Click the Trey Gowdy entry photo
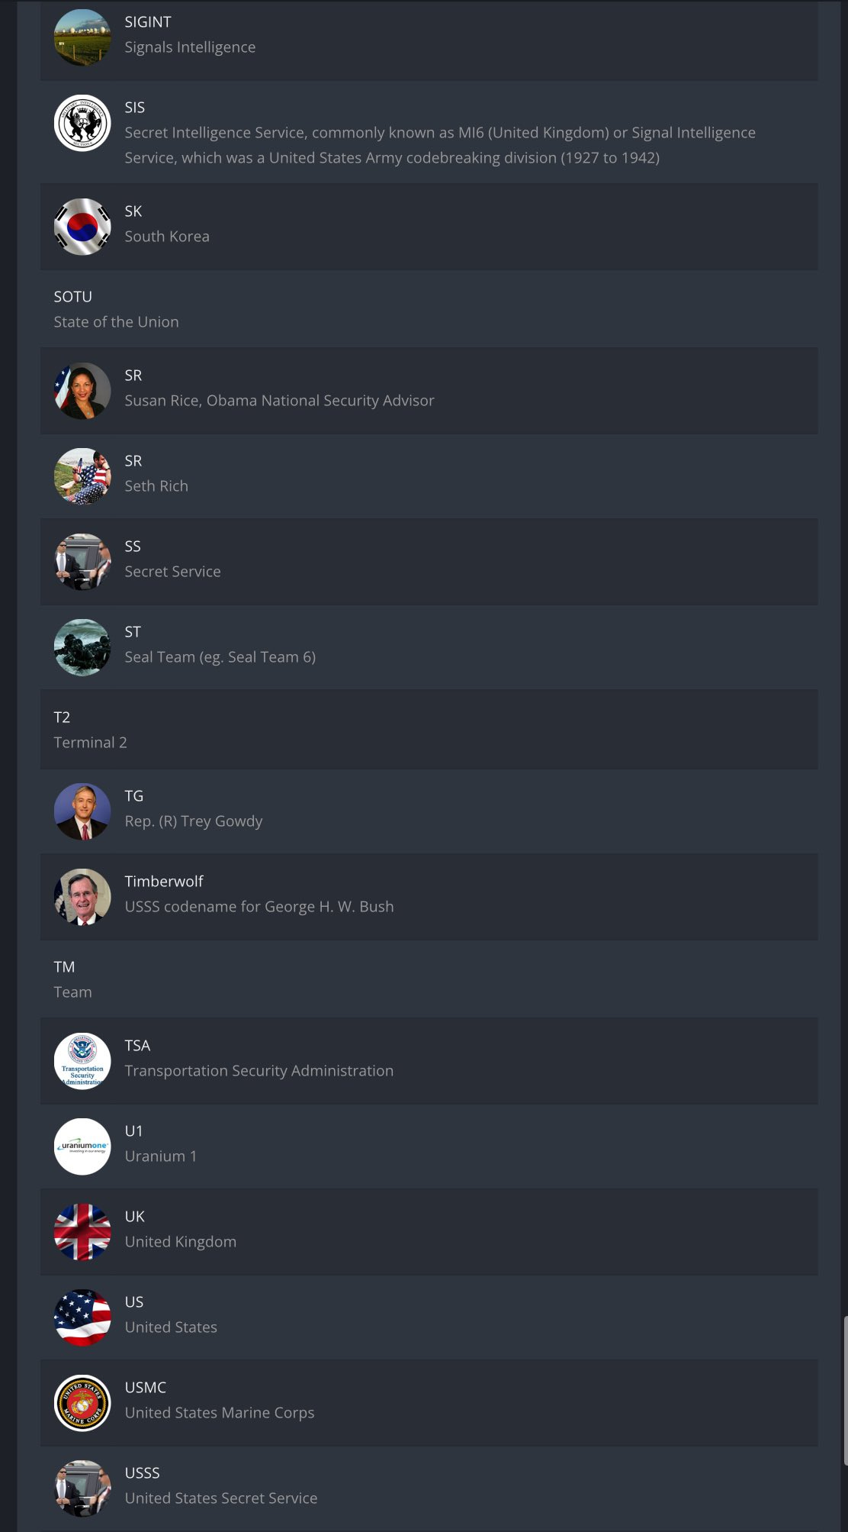Viewport: 848px width, 1532px height. tap(82, 811)
